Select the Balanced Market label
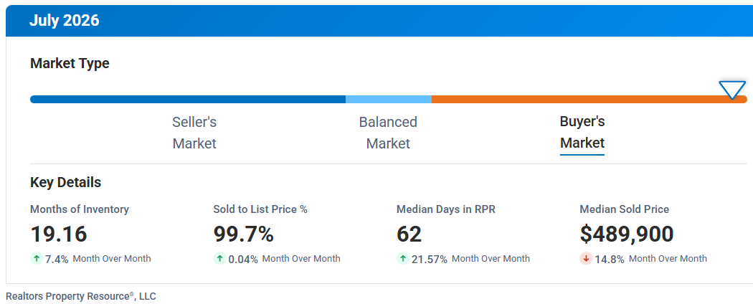Viewport: 753px width, 304px height. point(388,133)
